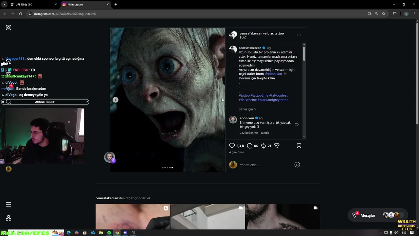Open Chrome zoom magnifier icon
The height and width of the screenshot is (236, 419).
(376, 14)
